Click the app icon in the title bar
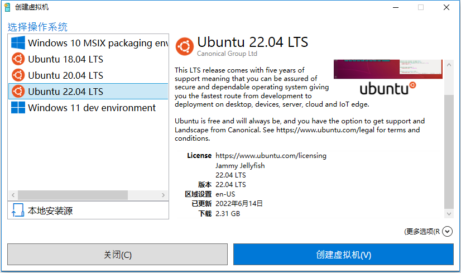The image size is (461, 273). (7, 7)
